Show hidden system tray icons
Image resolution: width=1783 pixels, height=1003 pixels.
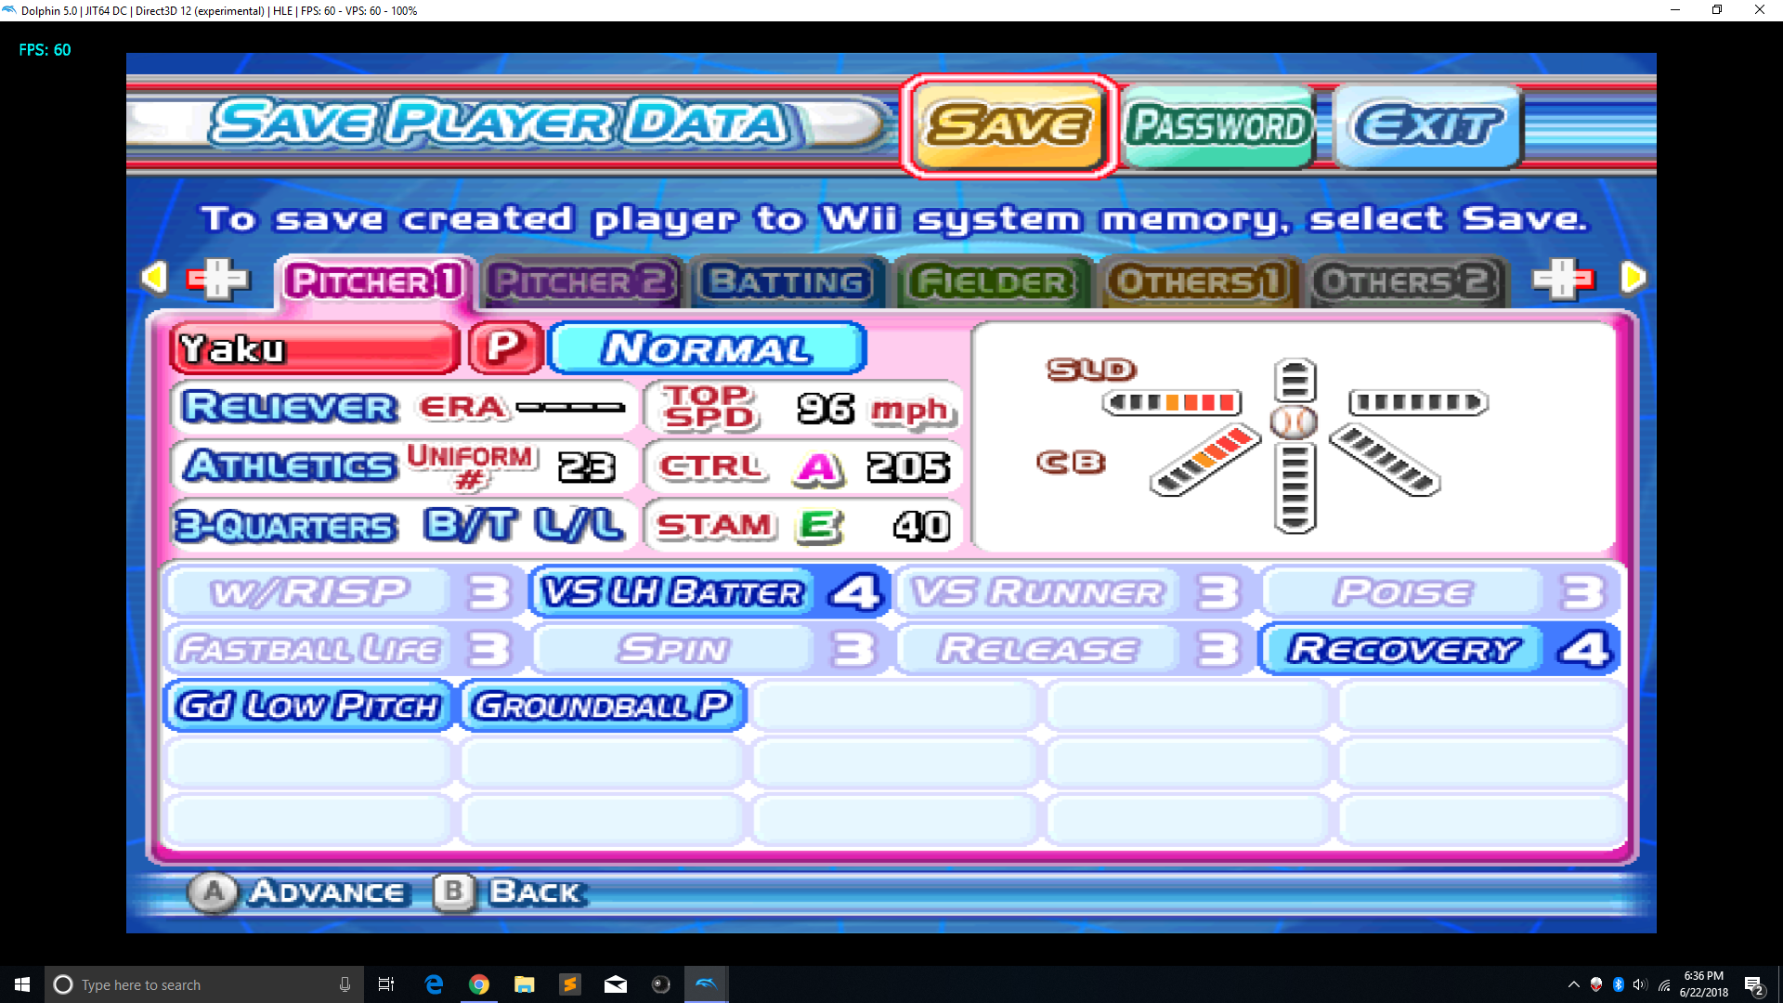(1573, 984)
